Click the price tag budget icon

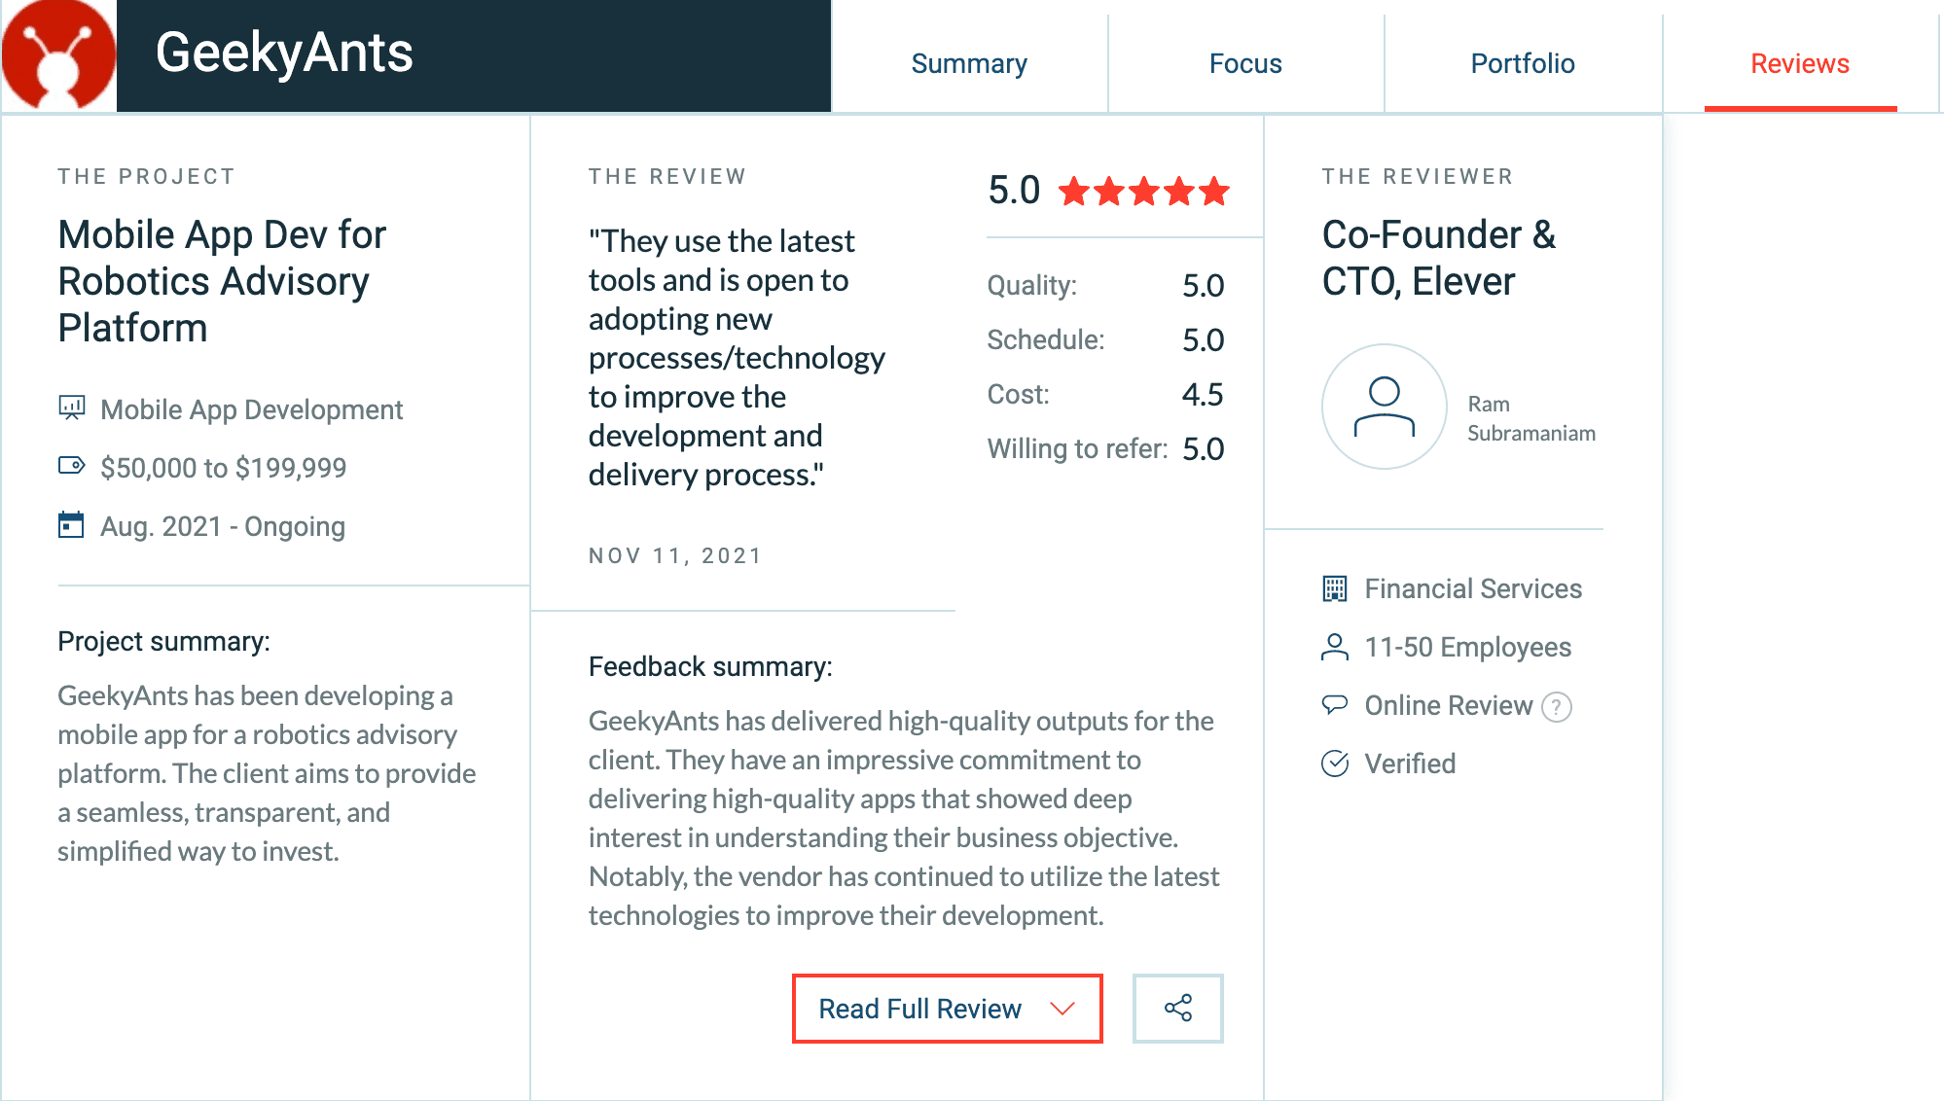tap(71, 466)
